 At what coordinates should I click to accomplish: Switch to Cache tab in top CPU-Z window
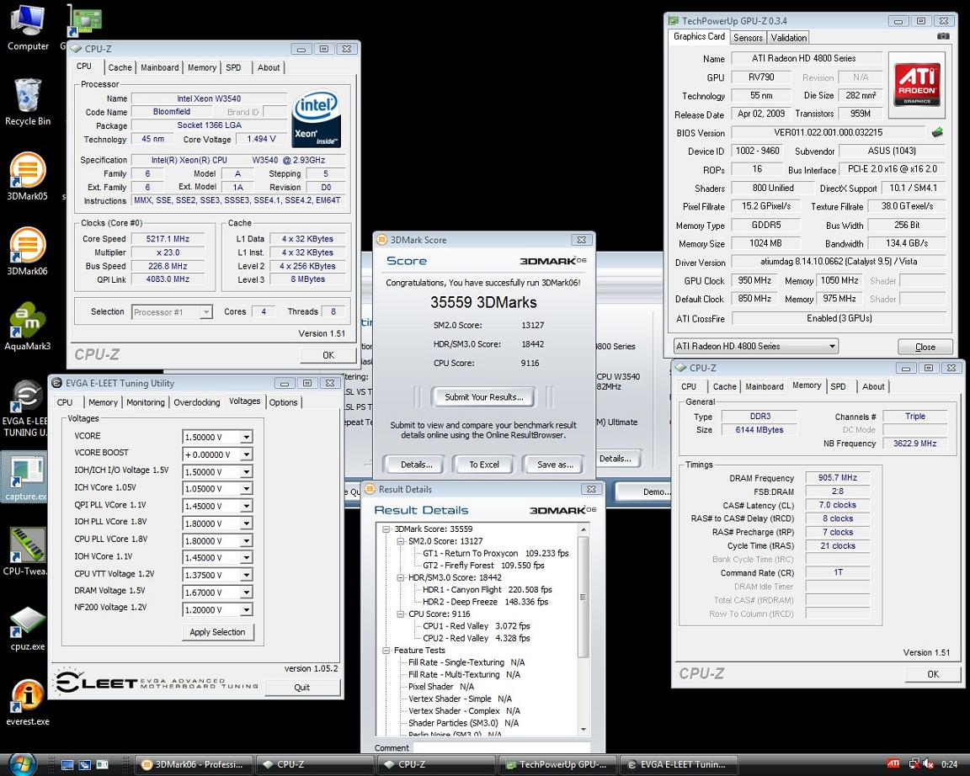pyautogui.click(x=120, y=67)
